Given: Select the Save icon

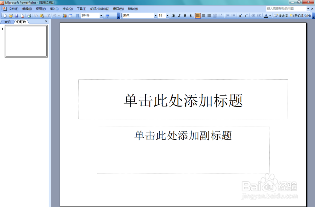Looking at the screenshot, I should (17, 16).
